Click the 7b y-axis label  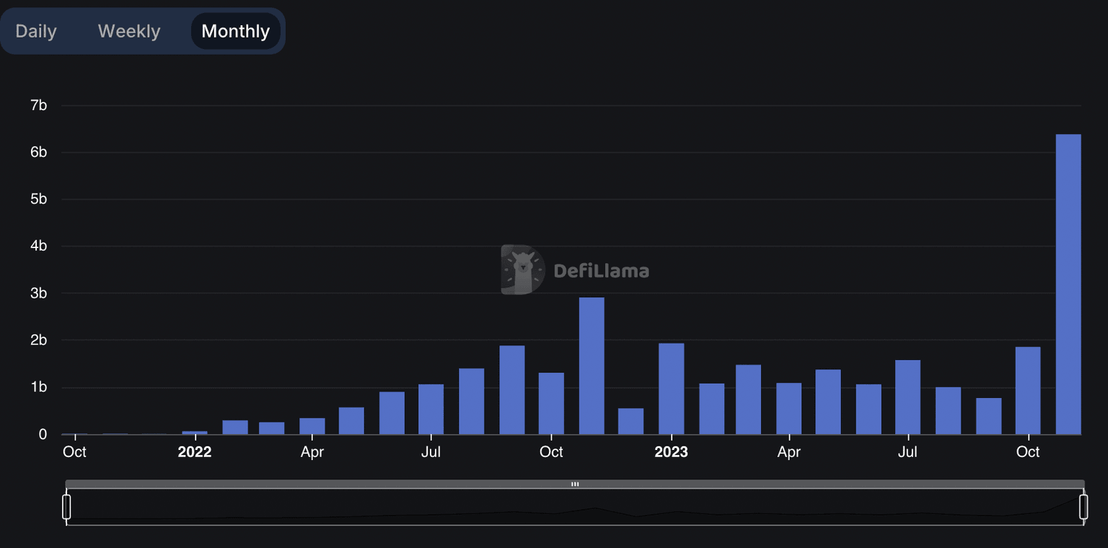(x=39, y=106)
